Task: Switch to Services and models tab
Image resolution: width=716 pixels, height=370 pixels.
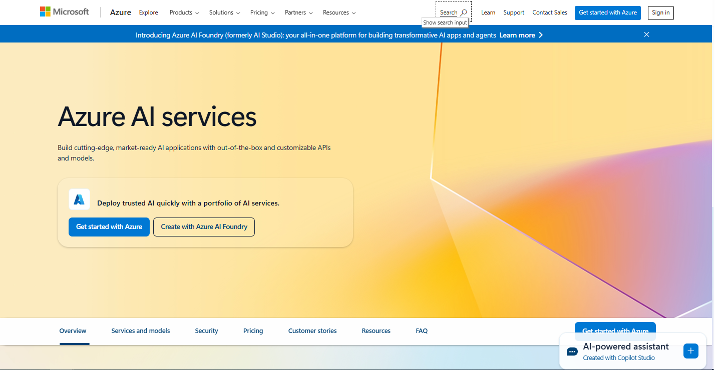Action: point(141,331)
